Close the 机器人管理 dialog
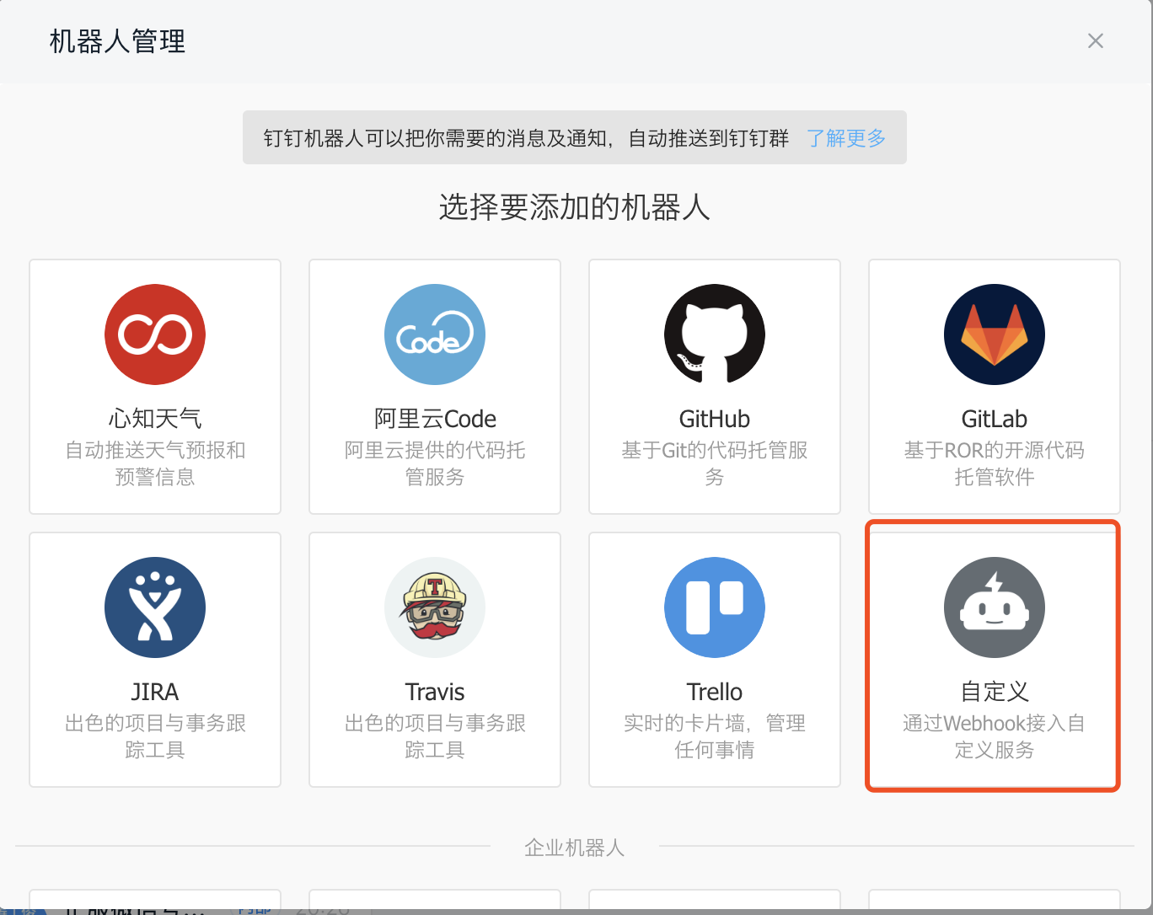This screenshot has width=1153, height=915. tap(1096, 41)
